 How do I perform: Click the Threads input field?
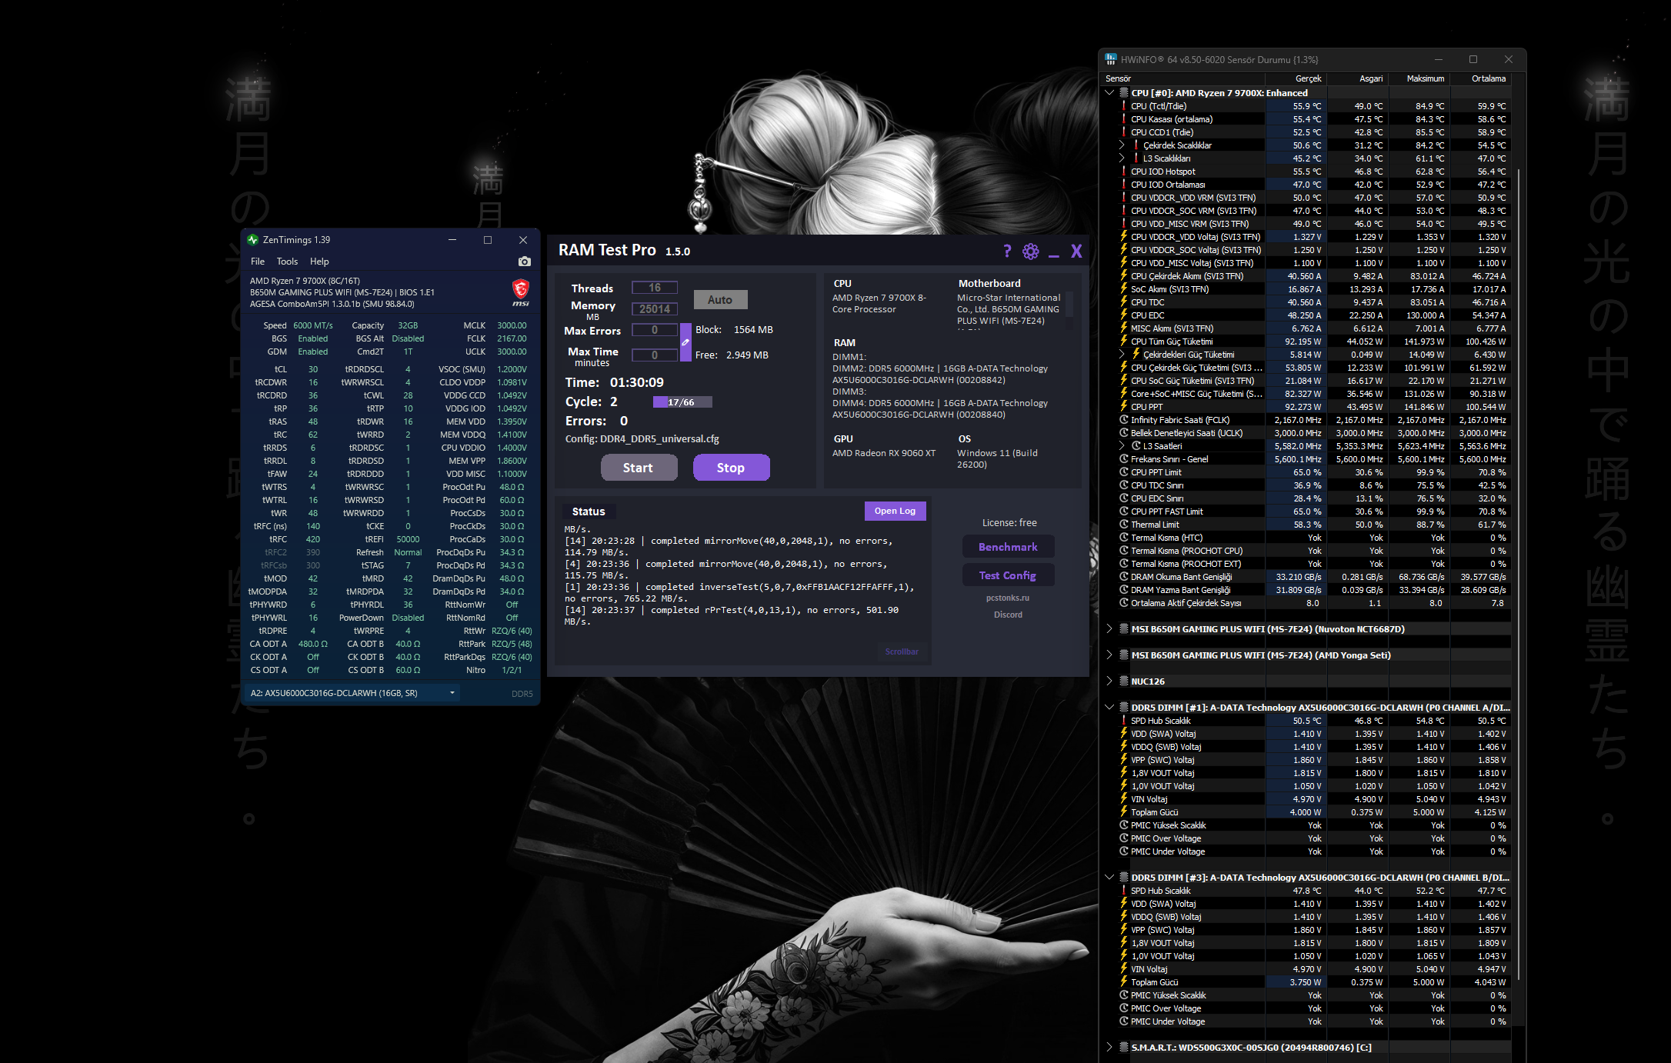coord(655,288)
